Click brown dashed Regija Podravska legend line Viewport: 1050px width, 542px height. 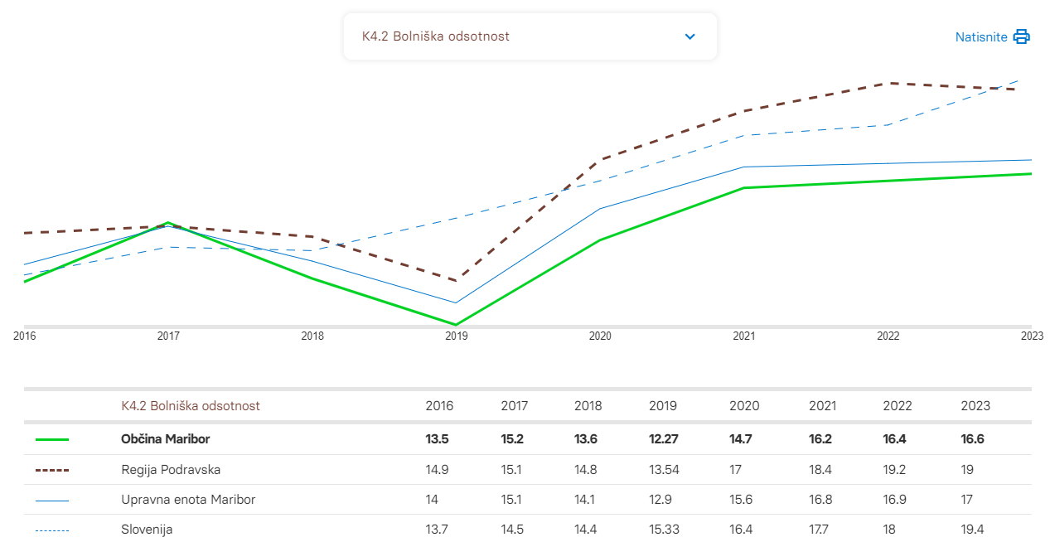52,470
